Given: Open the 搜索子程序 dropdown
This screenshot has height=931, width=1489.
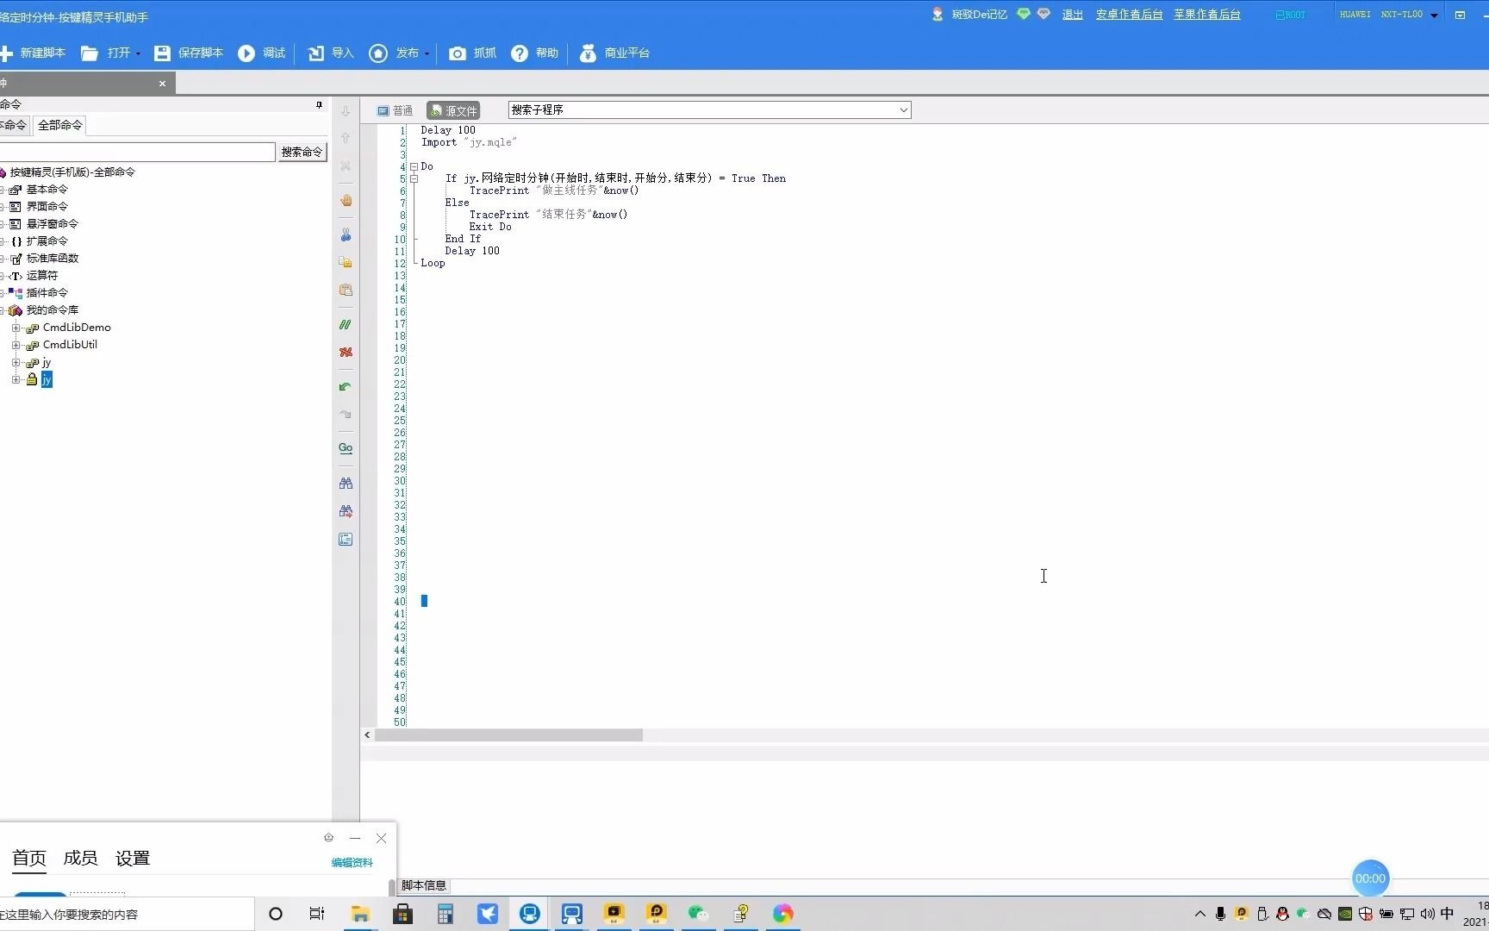Looking at the screenshot, I should 903,110.
